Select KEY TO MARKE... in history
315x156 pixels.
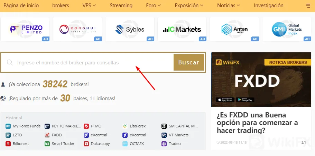tap(66, 126)
